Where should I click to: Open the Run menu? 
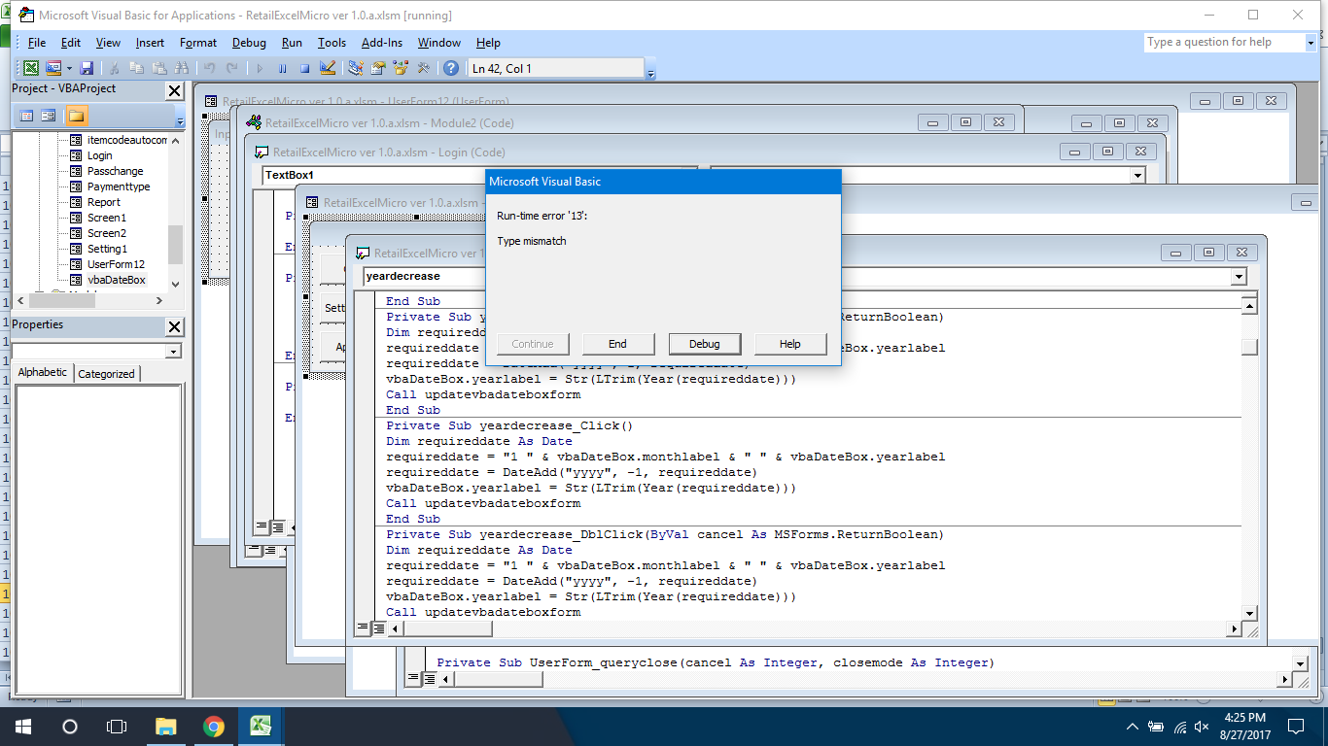(x=292, y=43)
